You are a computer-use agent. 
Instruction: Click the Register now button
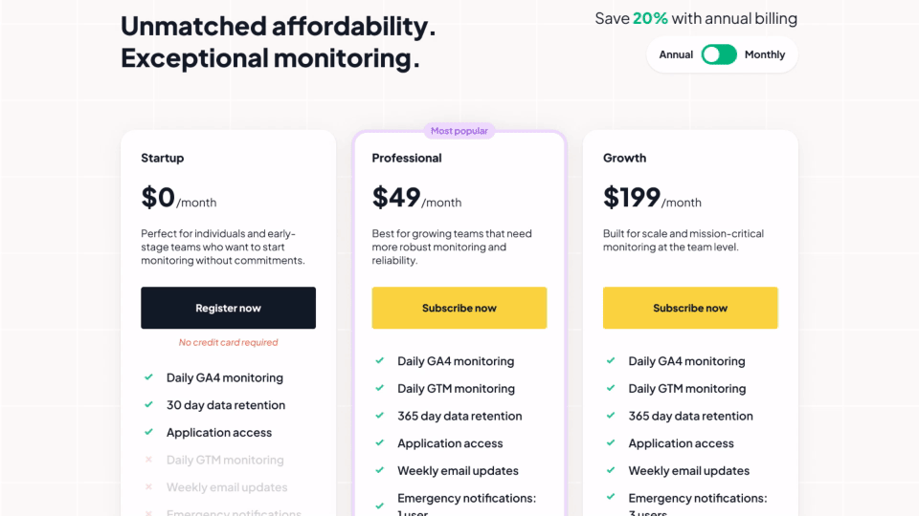[x=228, y=308]
